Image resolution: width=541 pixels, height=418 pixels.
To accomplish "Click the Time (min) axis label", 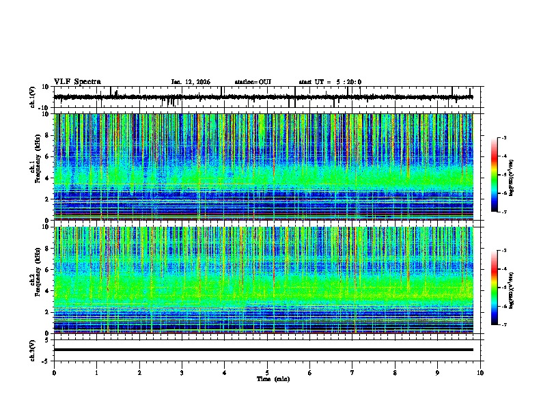I will click(x=273, y=379).
